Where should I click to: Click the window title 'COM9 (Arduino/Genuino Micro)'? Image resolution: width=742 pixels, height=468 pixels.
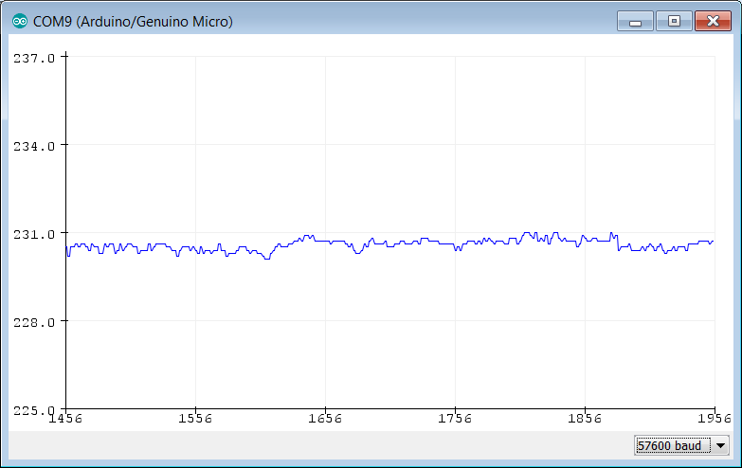(x=133, y=22)
